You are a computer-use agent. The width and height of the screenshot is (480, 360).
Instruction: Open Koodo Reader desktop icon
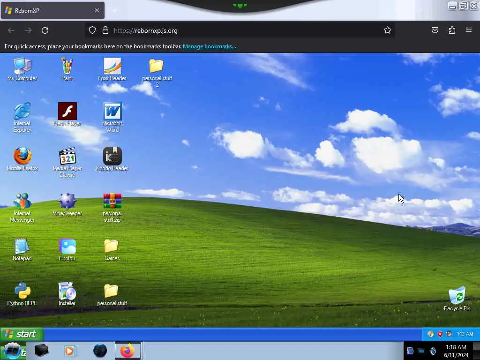pyautogui.click(x=112, y=159)
